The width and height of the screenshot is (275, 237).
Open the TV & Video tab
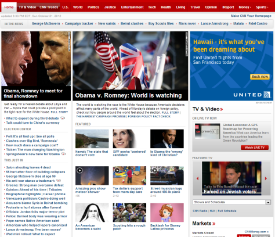coord(27,7)
